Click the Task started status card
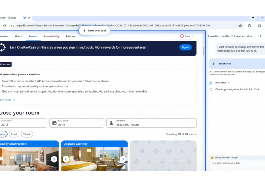Image resolution: width=265 pixels, height=191 pixels. (x=237, y=64)
